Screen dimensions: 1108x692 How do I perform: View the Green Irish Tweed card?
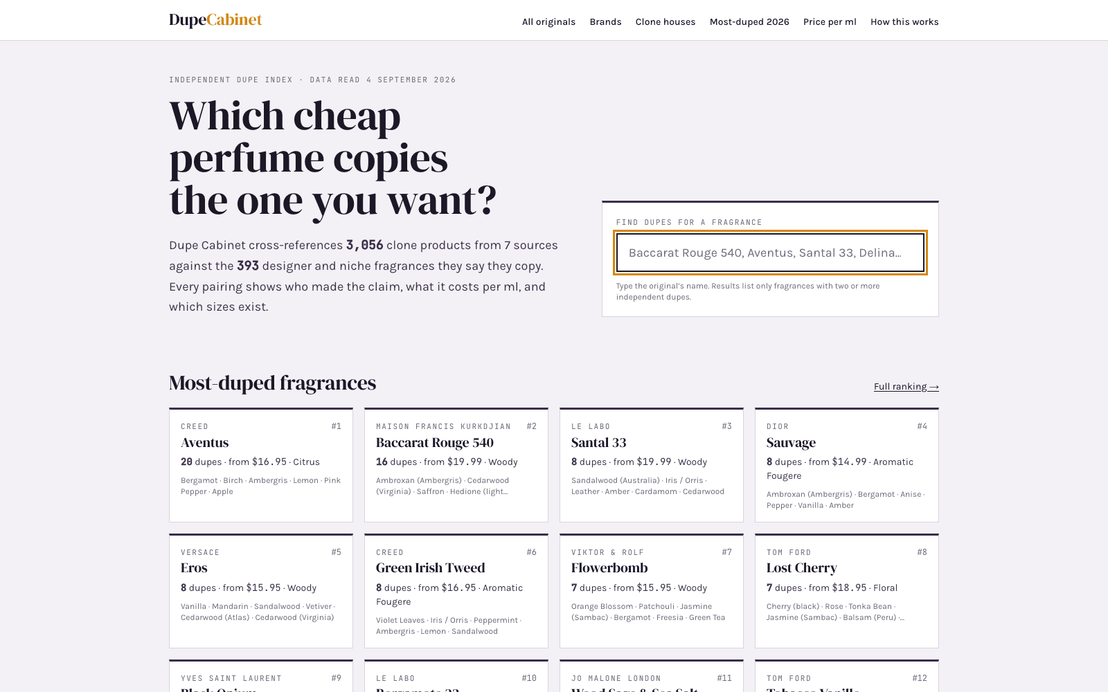pos(456,591)
